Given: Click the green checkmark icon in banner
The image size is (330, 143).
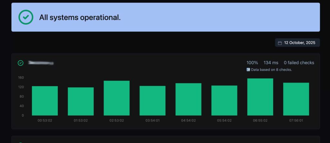Looking at the screenshot, I should [x=26, y=17].
